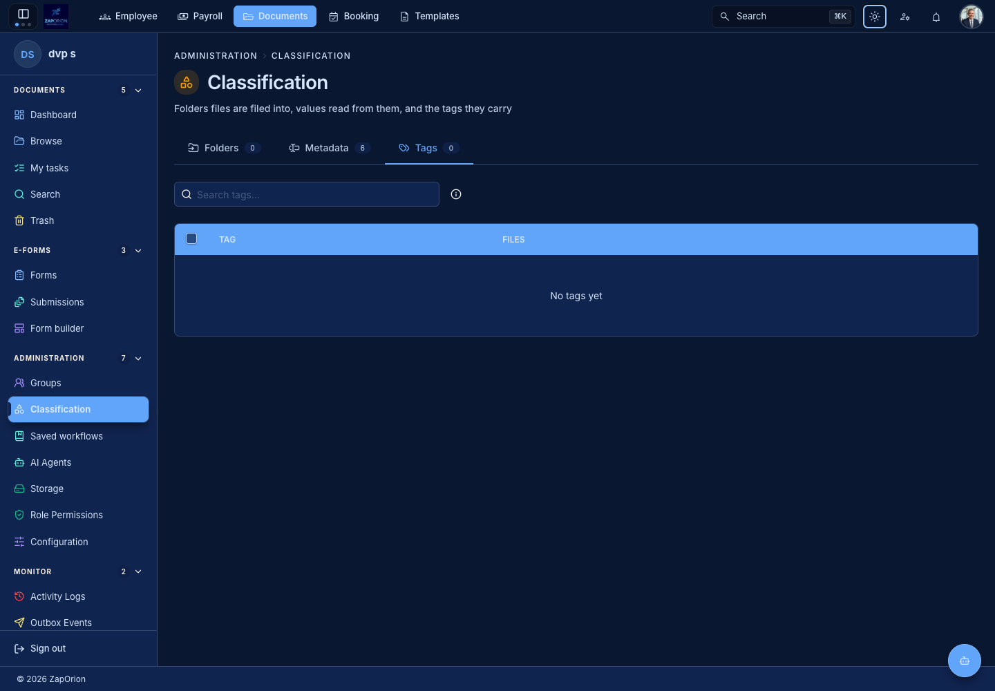995x691 pixels.
Task: Open Browse in sidebar
Action: 78,141
